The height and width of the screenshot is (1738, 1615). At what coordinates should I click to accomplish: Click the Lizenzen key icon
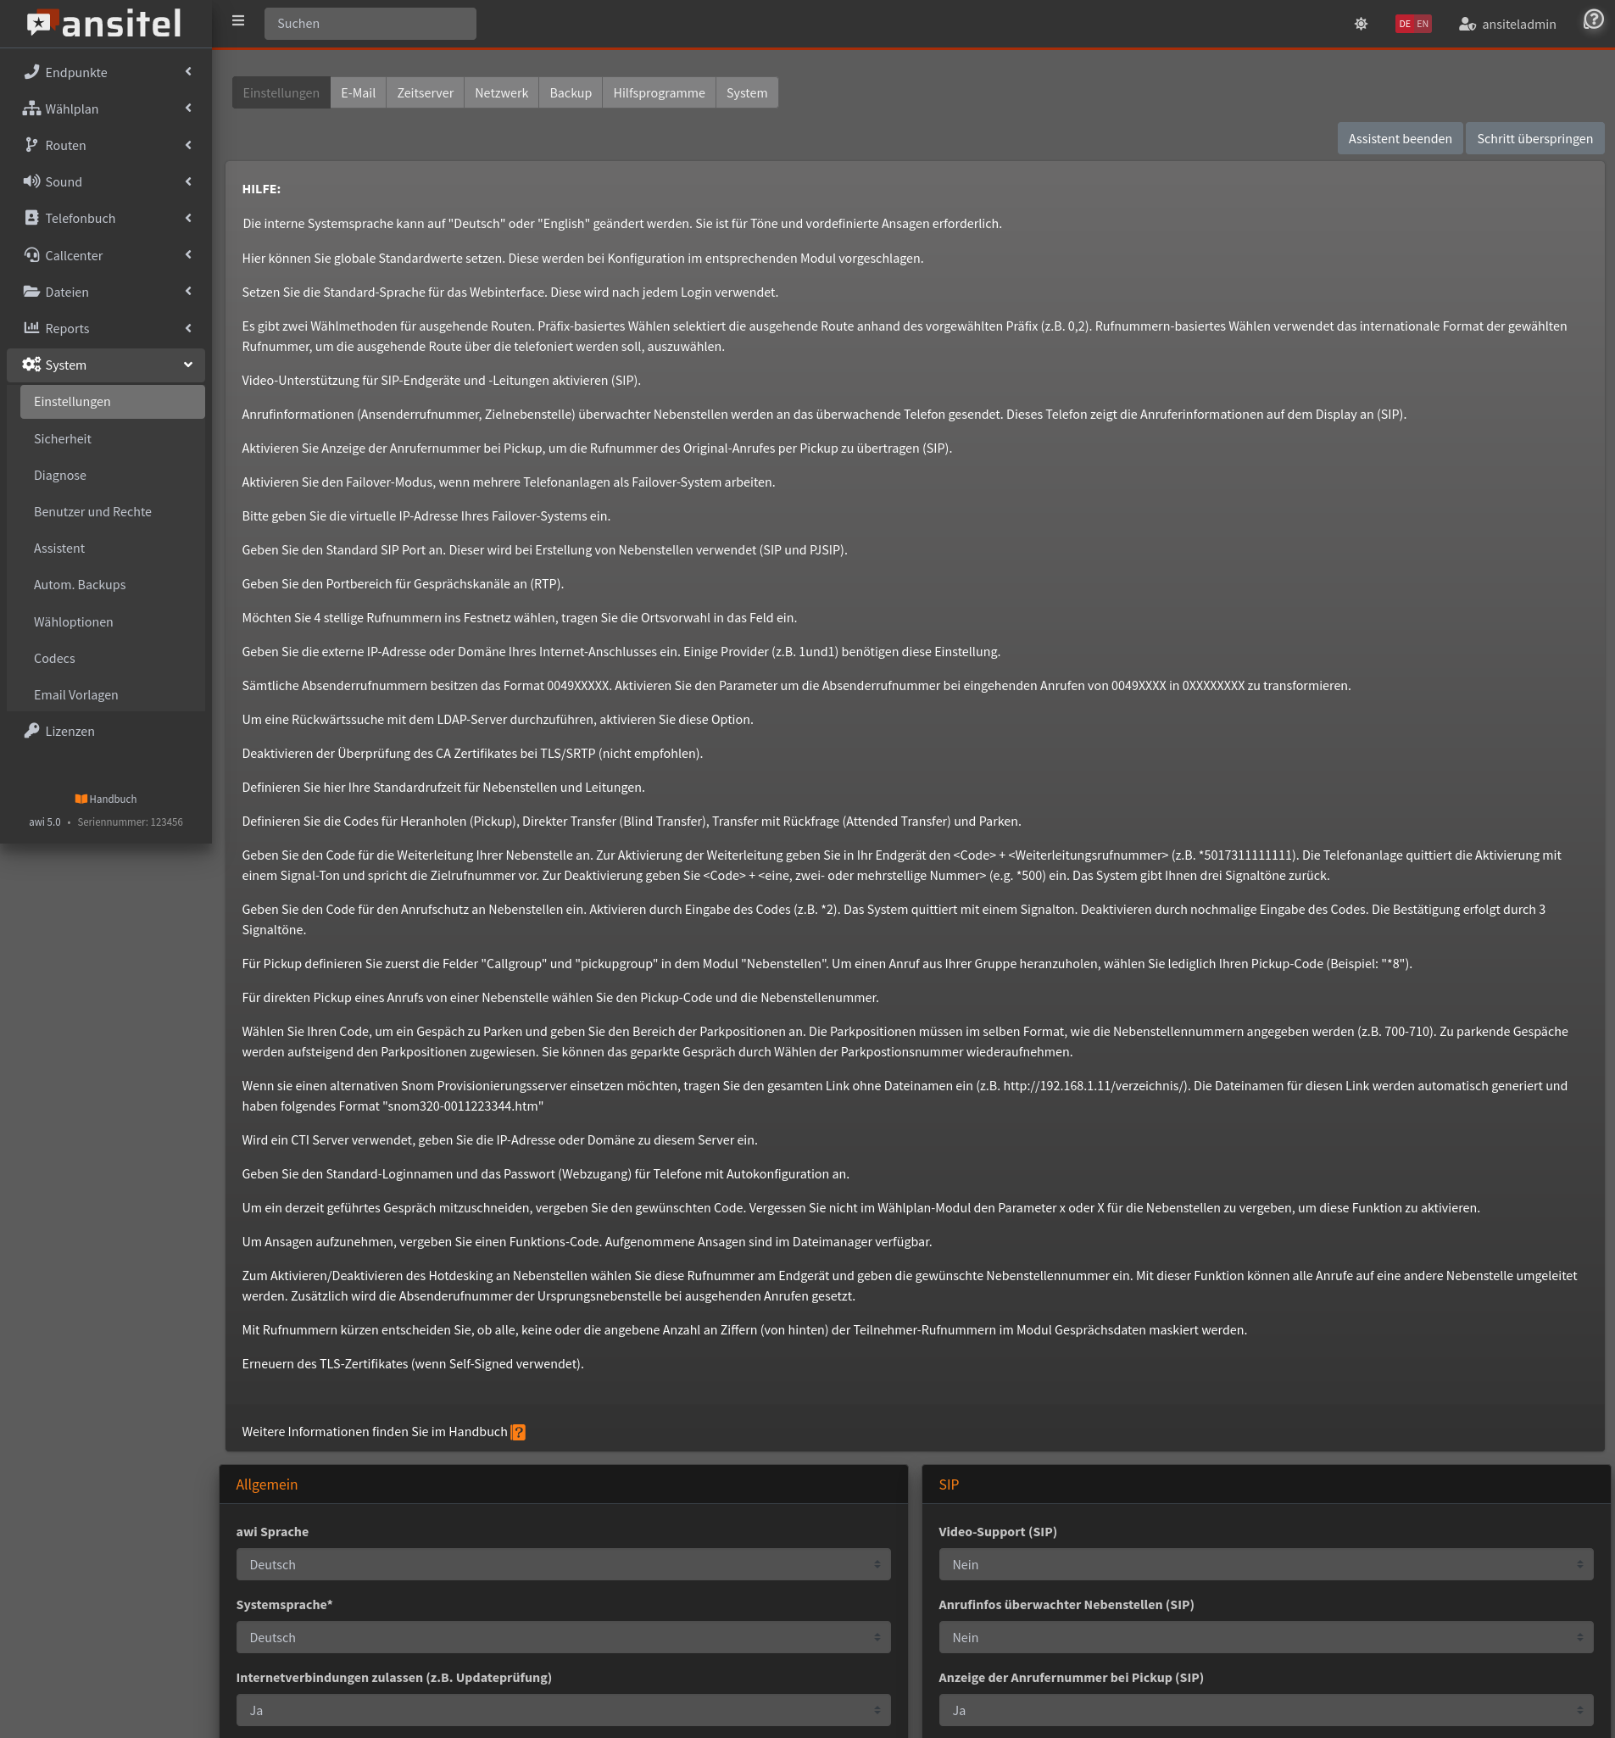(x=31, y=731)
